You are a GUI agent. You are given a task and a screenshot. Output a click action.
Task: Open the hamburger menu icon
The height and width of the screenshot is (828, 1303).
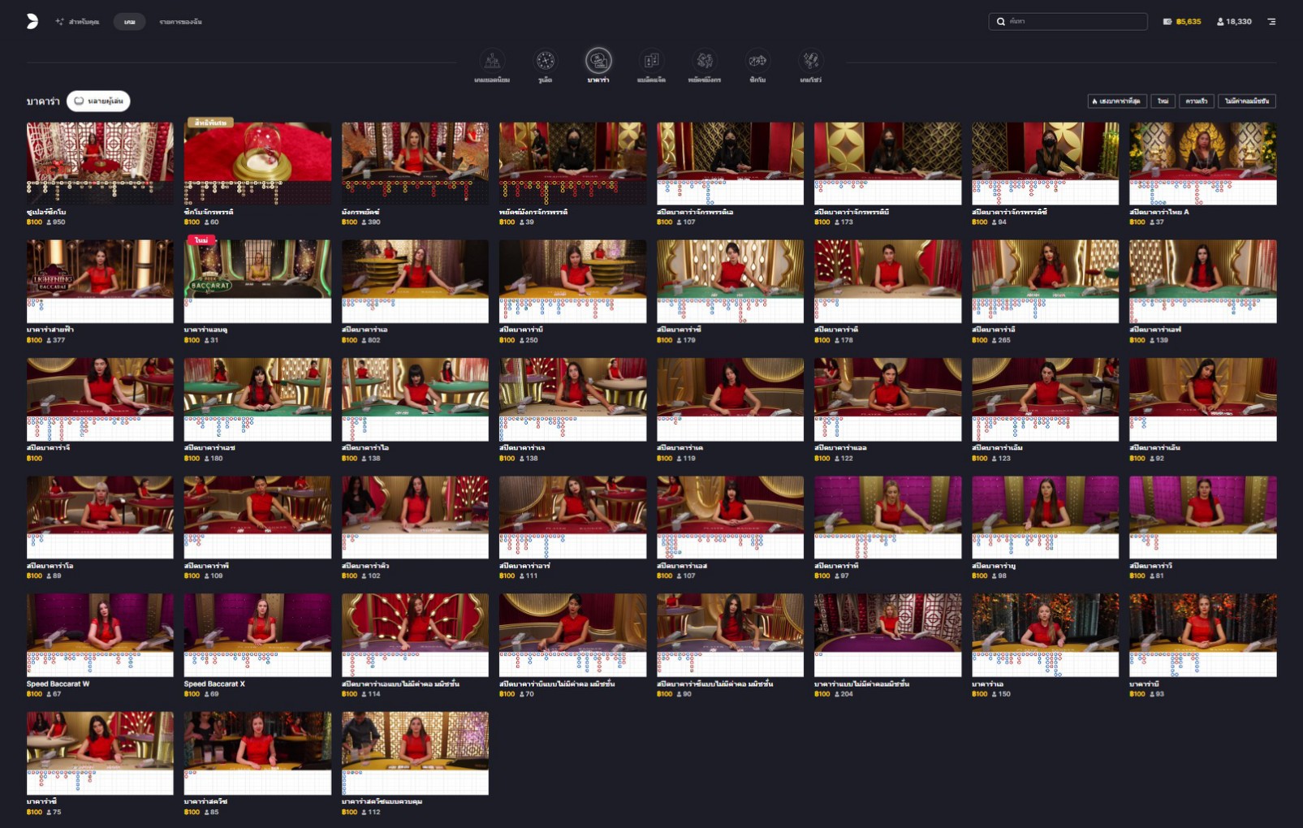pos(1271,22)
